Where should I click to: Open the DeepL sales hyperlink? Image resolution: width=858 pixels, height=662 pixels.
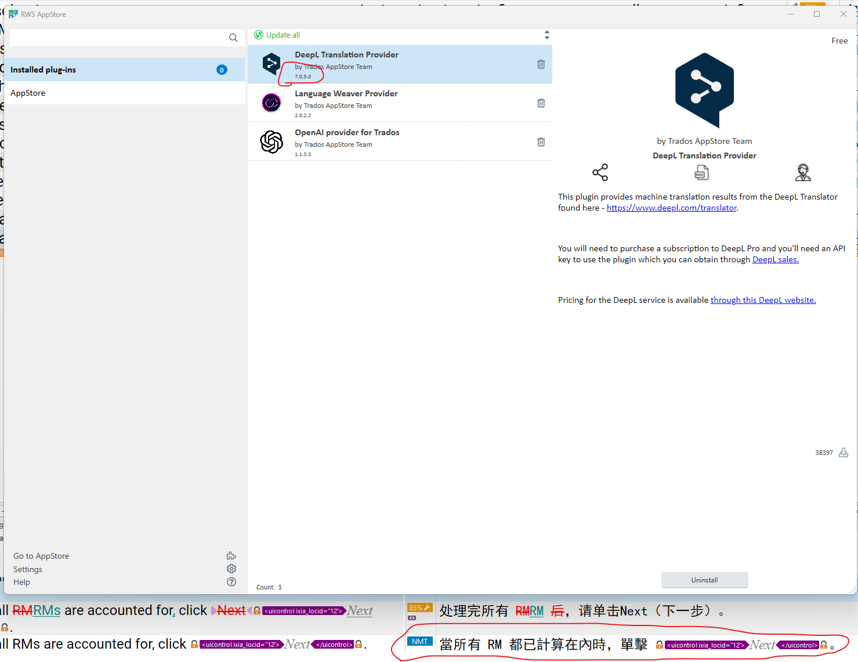(775, 259)
